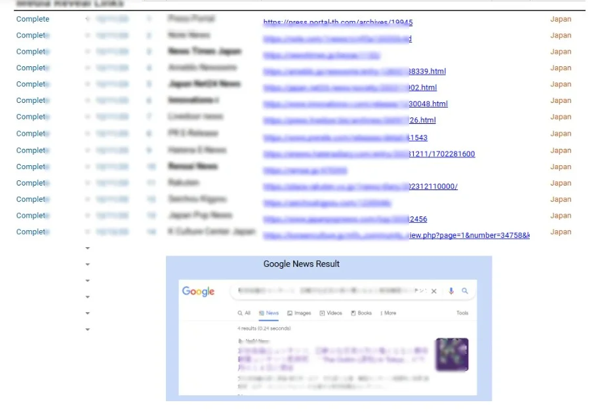Open the first empty dropdown below Complete rows
This screenshot has height=413, width=598.
point(88,248)
